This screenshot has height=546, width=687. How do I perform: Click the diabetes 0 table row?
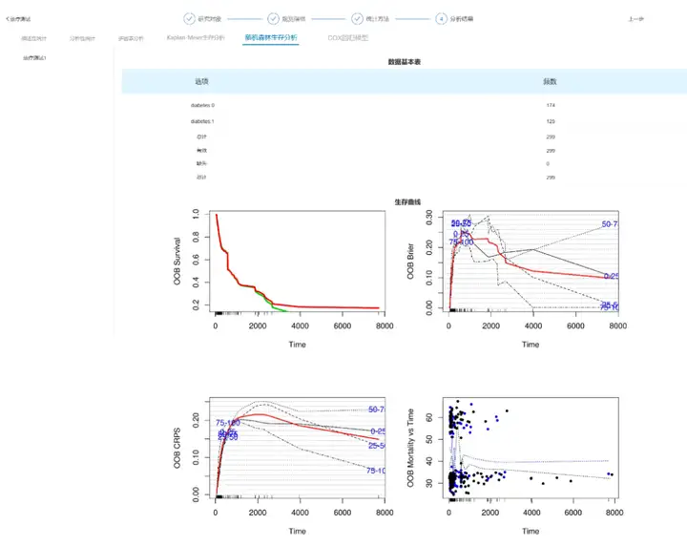point(405,105)
